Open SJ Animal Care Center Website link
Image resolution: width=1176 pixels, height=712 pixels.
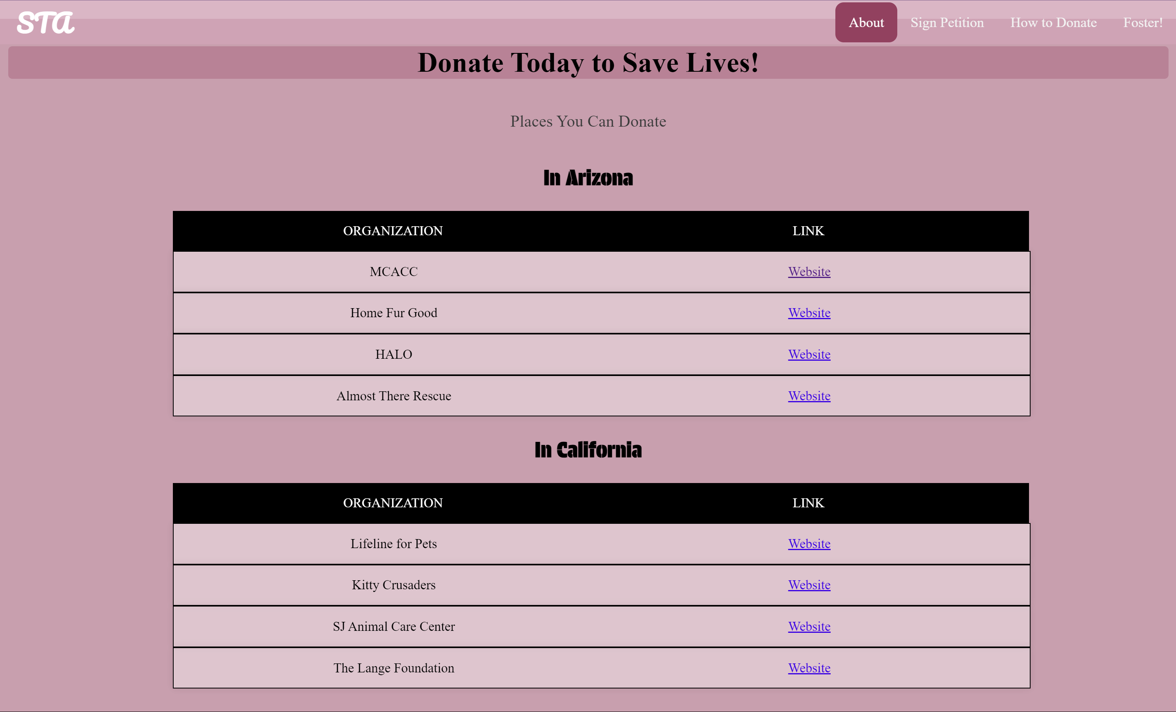point(809,626)
